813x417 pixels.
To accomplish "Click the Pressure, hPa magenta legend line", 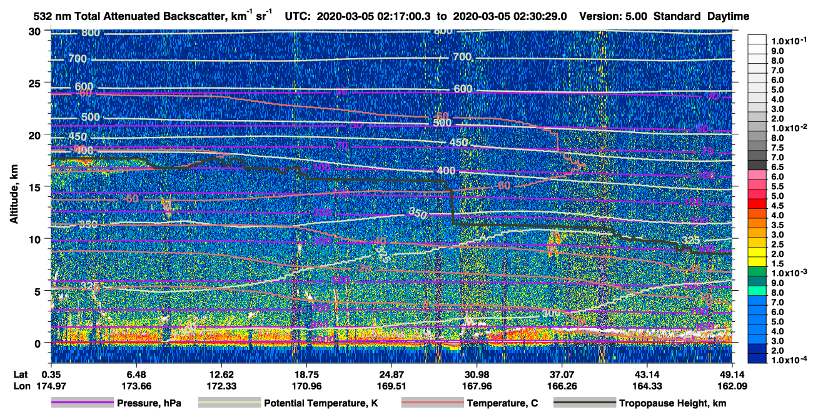I will pos(82,403).
